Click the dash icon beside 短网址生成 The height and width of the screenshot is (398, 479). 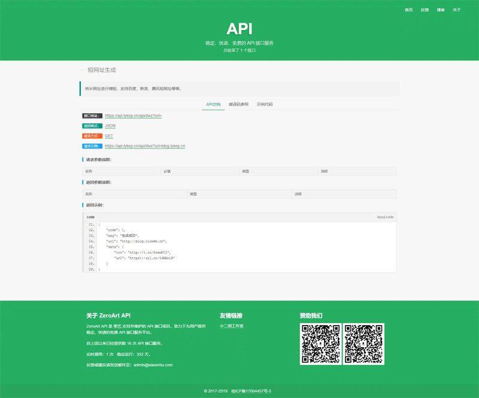pos(81,70)
